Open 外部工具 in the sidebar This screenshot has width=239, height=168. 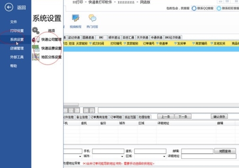click(x=17, y=57)
